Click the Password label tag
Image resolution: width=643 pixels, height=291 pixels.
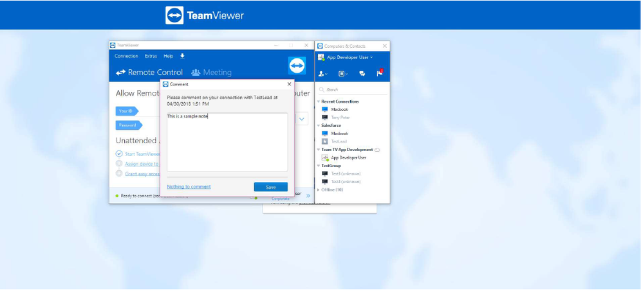click(x=129, y=125)
